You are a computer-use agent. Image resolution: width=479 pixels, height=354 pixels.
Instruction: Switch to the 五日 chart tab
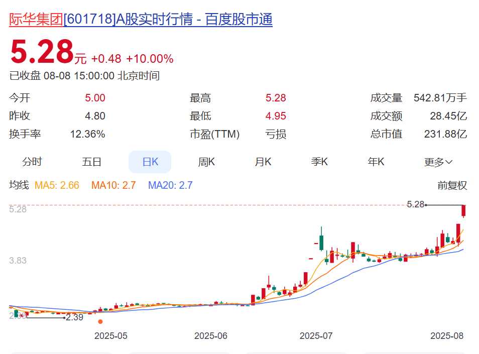(x=93, y=162)
